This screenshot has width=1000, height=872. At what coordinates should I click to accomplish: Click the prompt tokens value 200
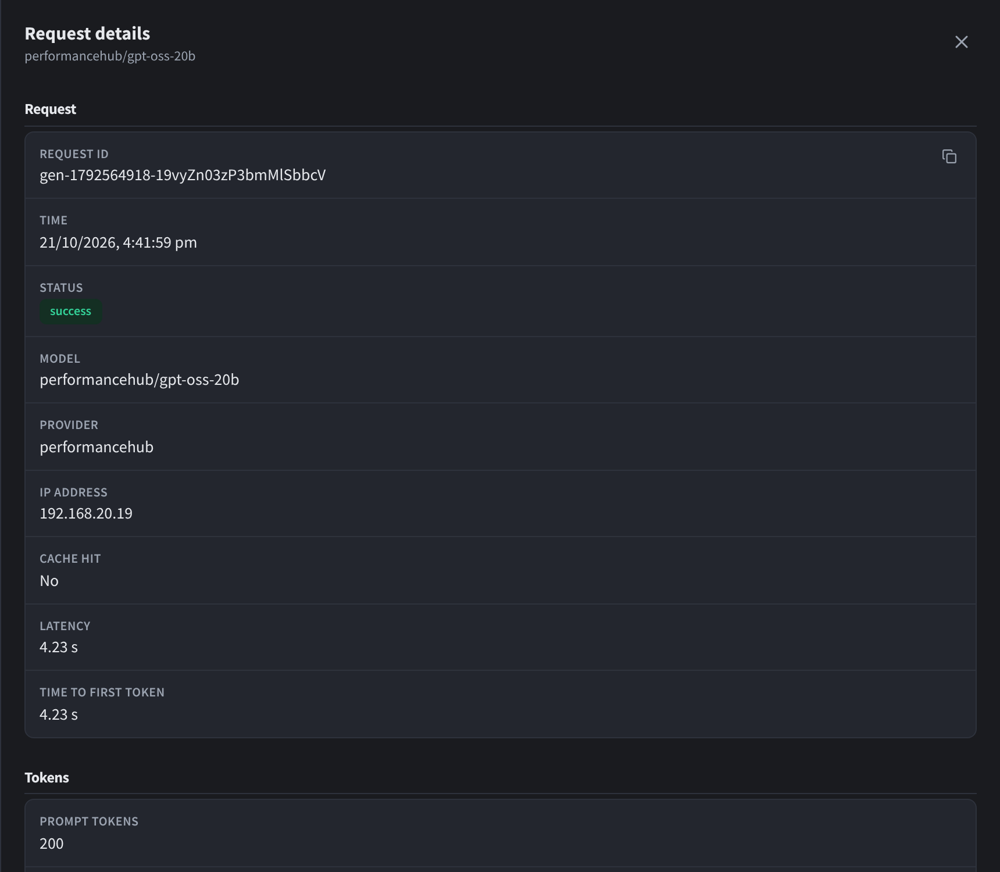pos(52,844)
